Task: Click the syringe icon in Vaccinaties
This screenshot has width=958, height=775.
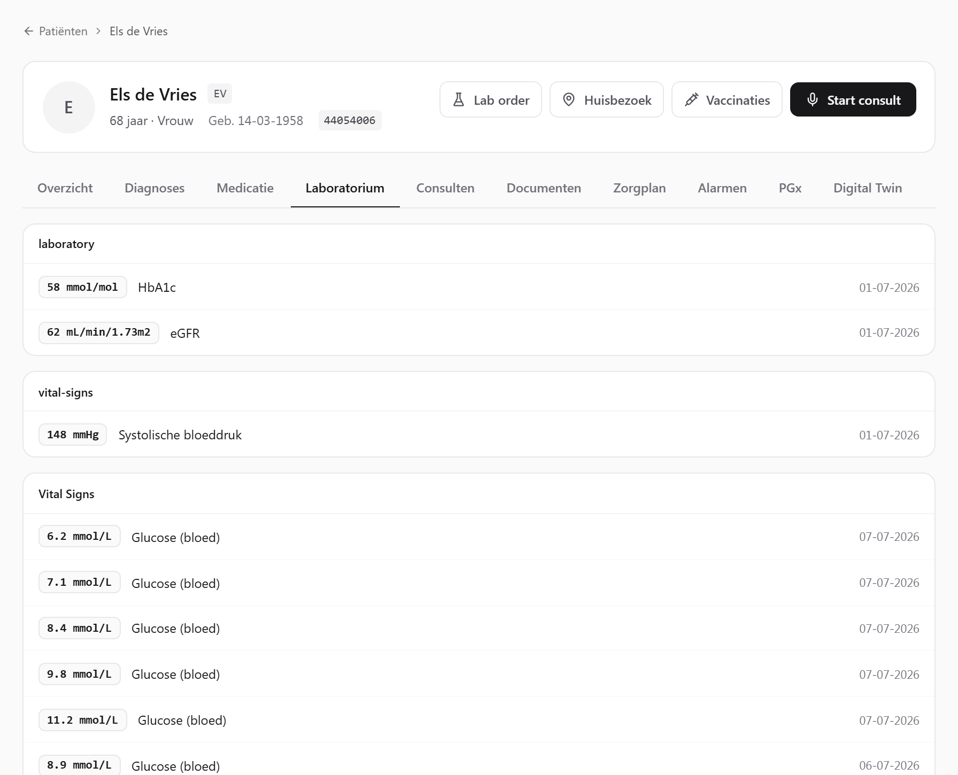Action: pos(691,100)
